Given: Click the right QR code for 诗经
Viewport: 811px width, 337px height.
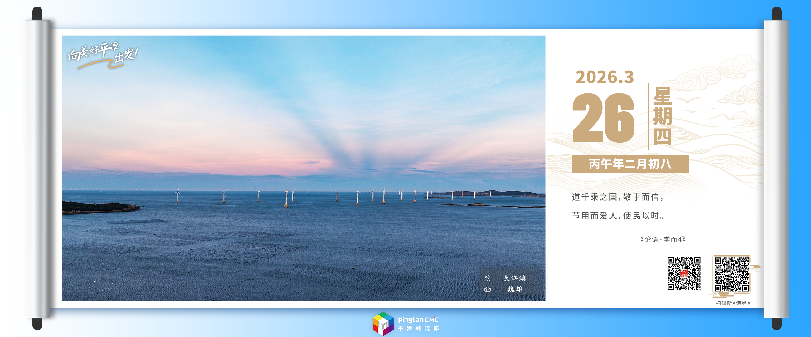Looking at the screenshot, I should pos(731,275).
